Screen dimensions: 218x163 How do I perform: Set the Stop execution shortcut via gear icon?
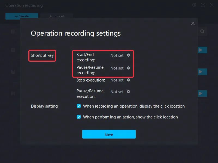[128, 80]
